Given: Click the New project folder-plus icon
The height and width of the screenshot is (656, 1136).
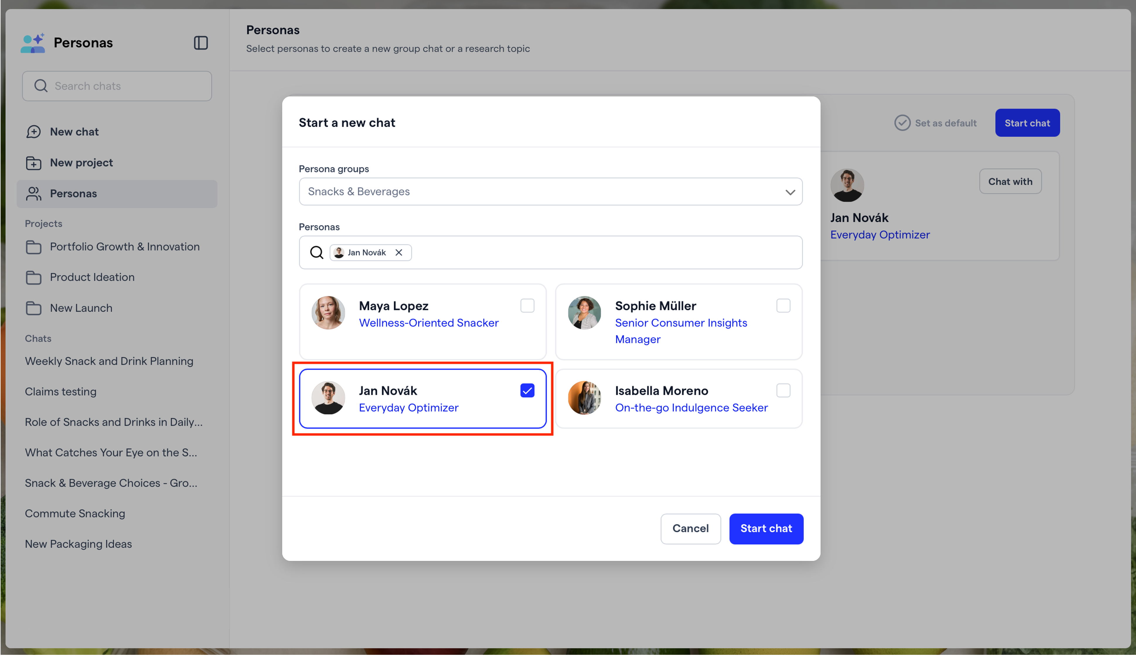Looking at the screenshot, I should pos(33,162).
